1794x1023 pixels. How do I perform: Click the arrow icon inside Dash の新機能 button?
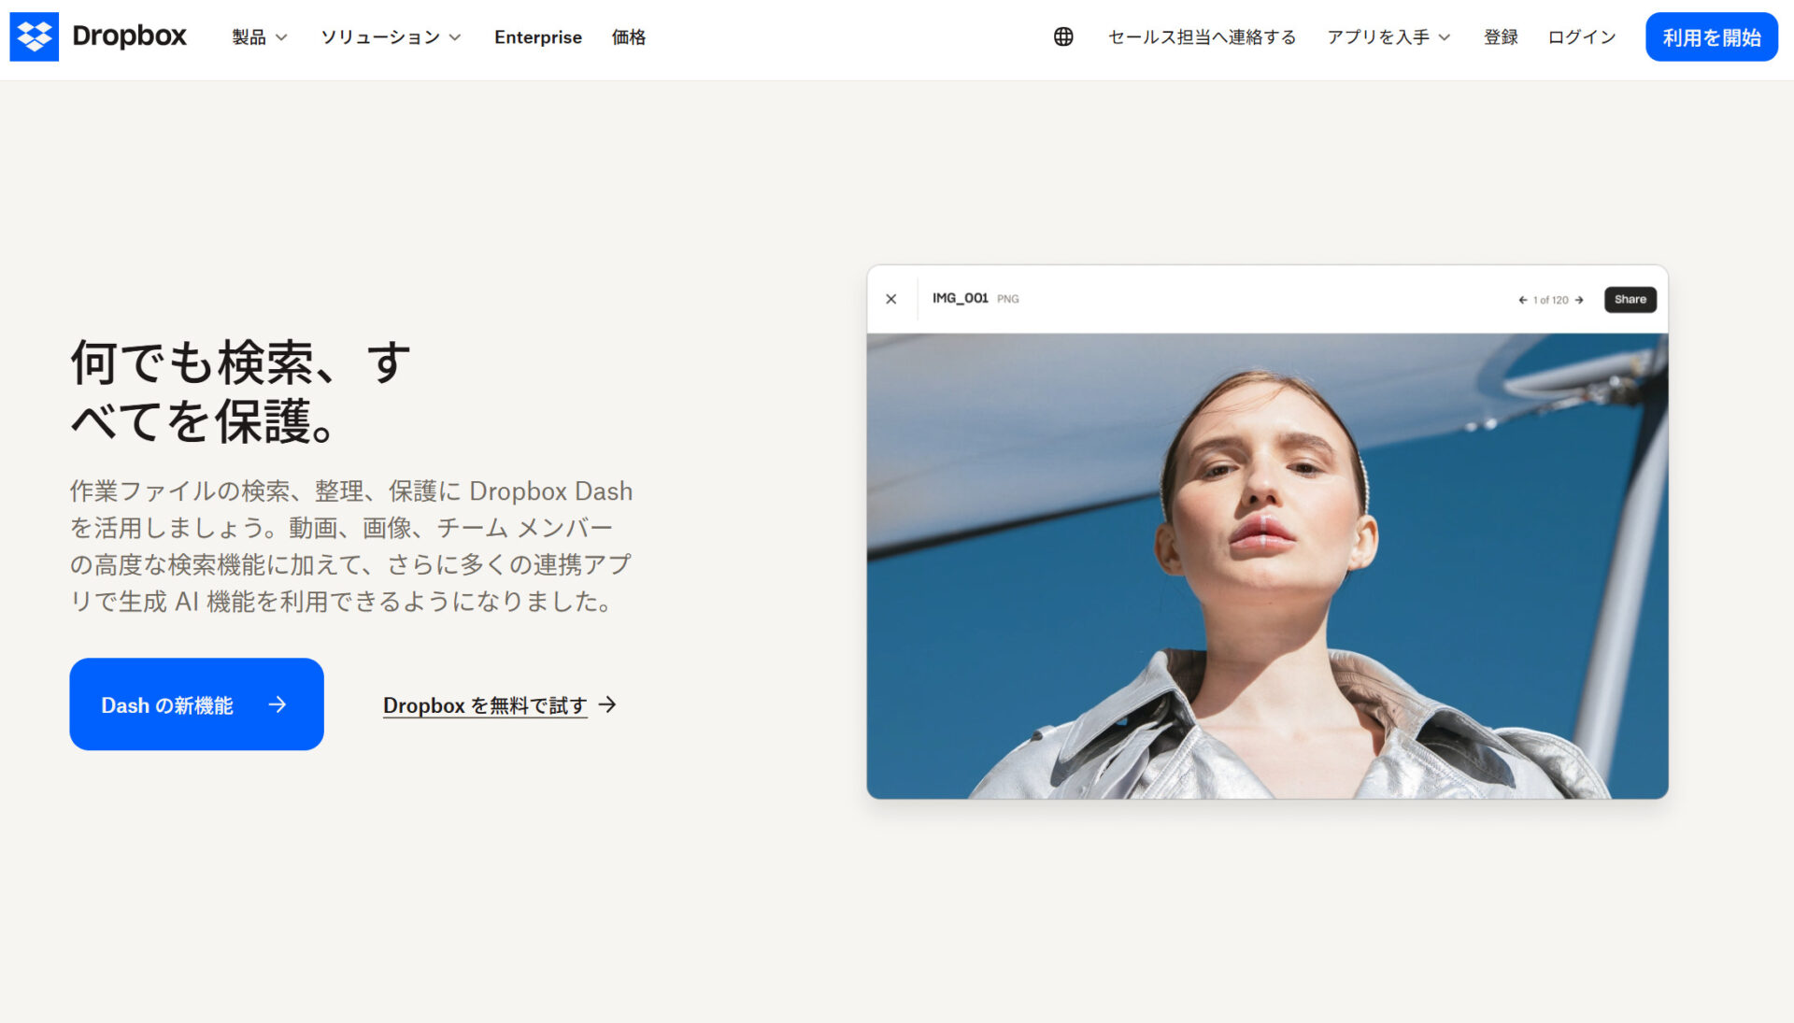(x=278, y=706)
